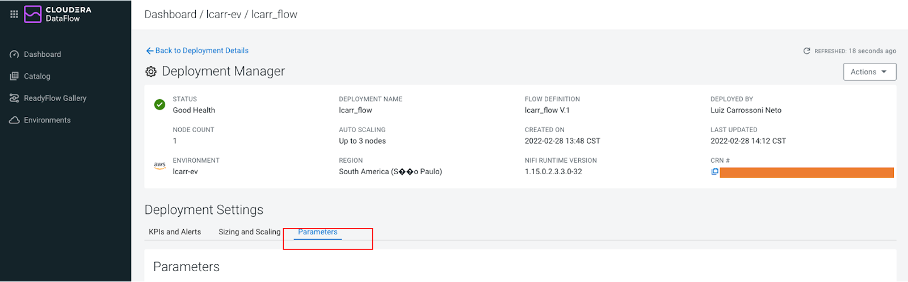908x282 pixels.
Task: Open the Sizing and Scaling tab
Action: [249, 232]
